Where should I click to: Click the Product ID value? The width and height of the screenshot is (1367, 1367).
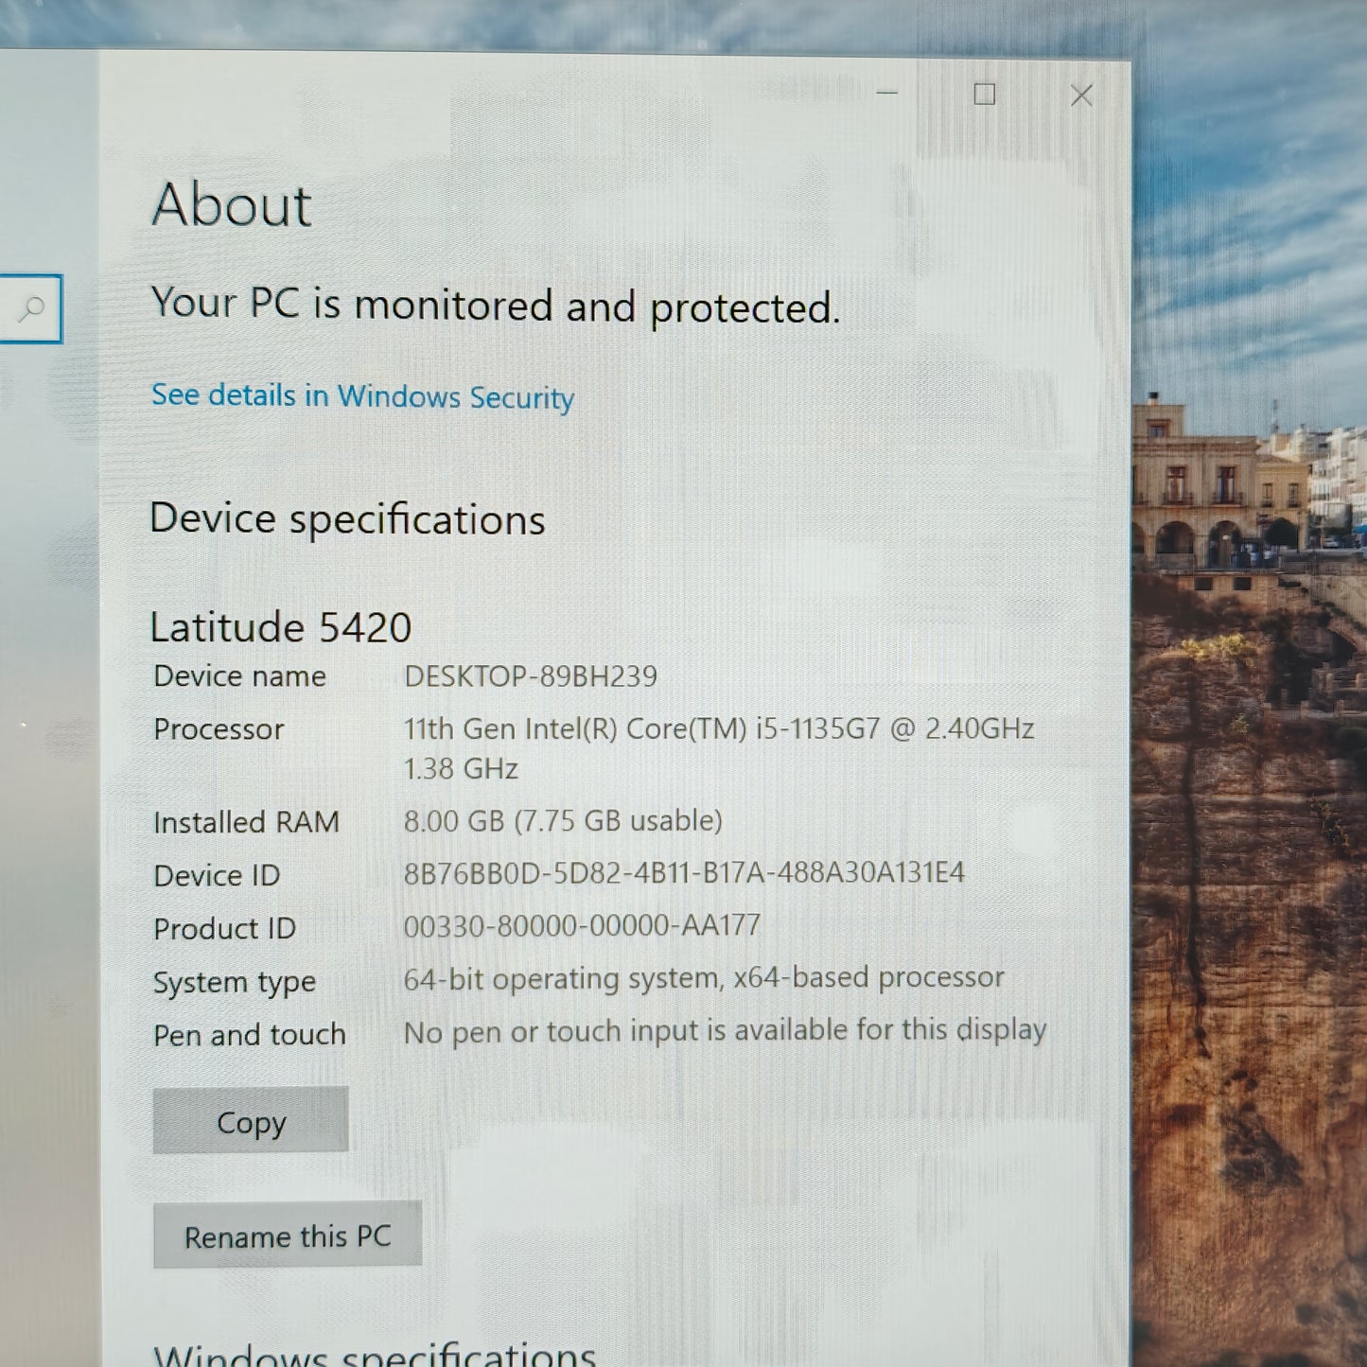pyautogui.click(x=580, y=925)
